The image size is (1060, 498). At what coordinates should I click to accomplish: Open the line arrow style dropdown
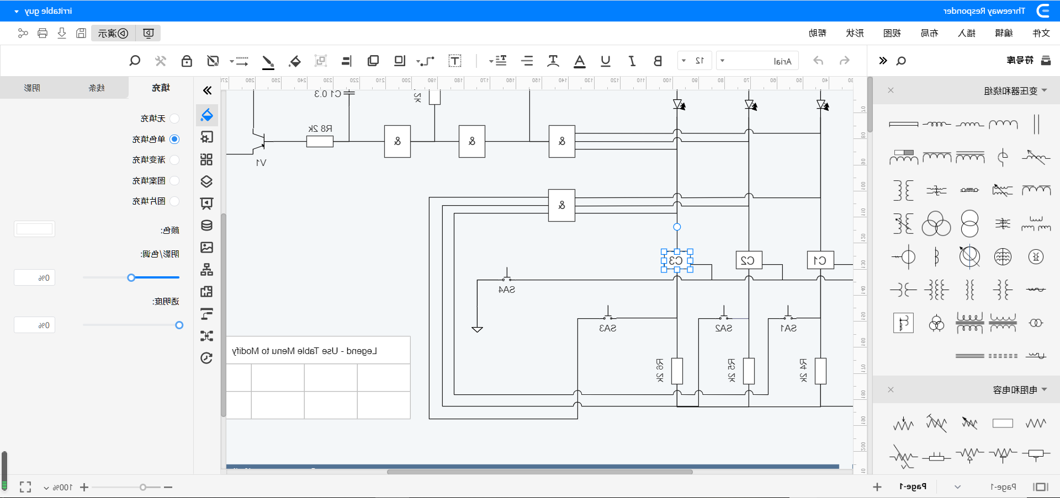click(x=239, y=61)
